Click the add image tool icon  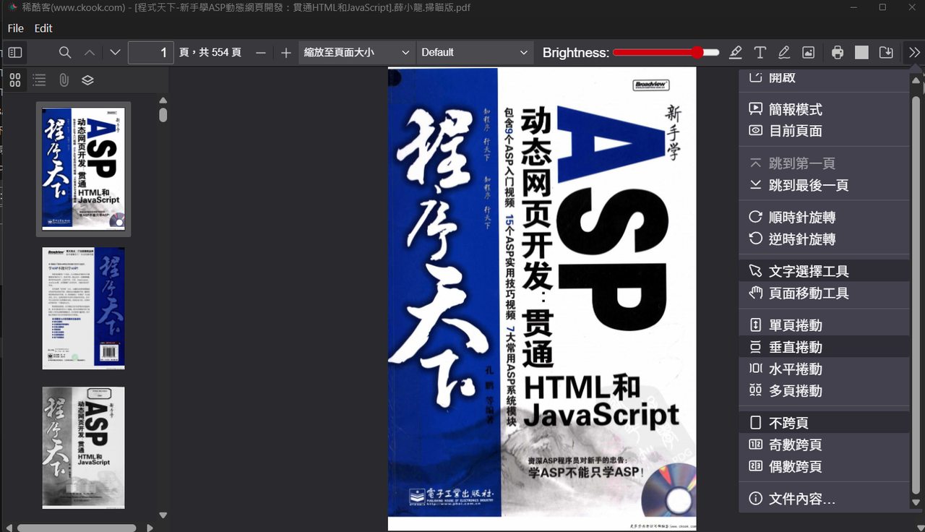click(809, 53)
